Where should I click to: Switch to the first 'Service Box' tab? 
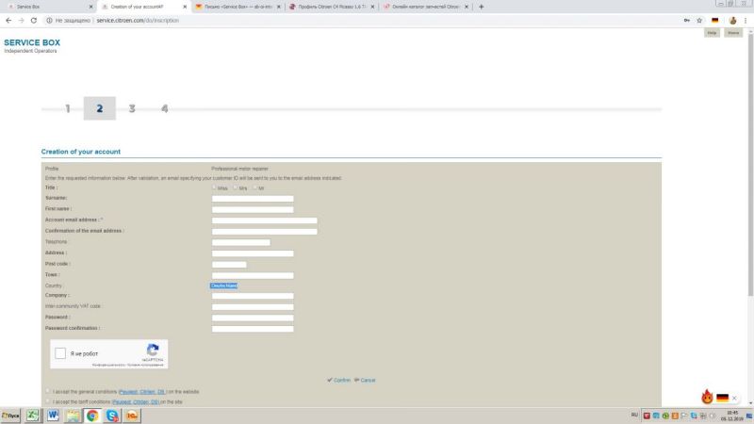pyautogui.click(x=47, y=7)
